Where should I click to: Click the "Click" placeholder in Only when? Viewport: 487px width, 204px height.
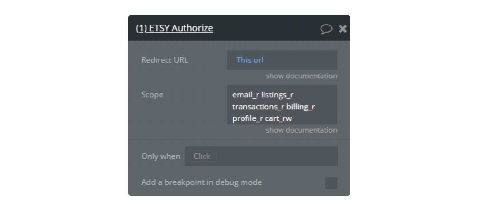pyautogui.click(x=202, y=156)
